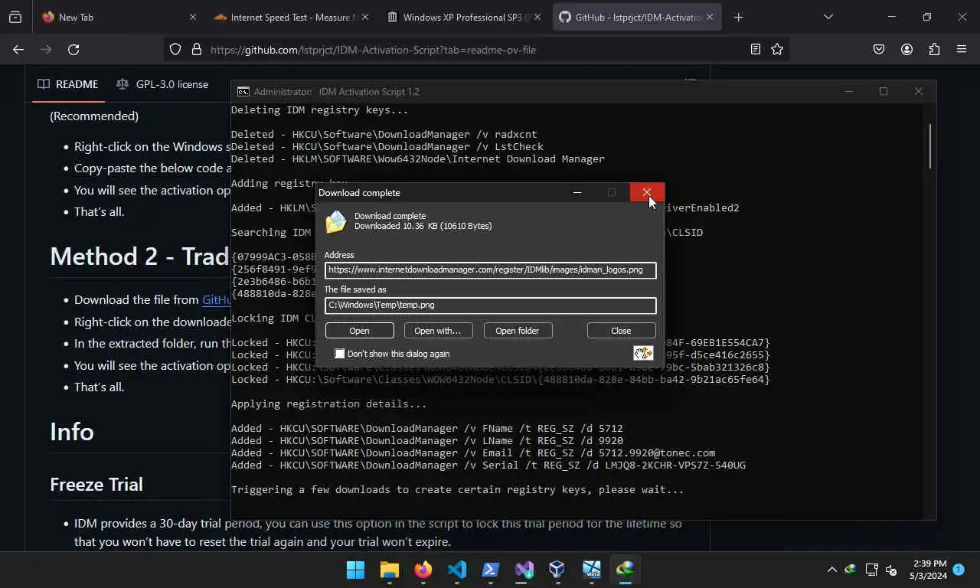Open Visual Studio Code from taskbar
The height and width of the screenshot is (588, 980).
457,570
